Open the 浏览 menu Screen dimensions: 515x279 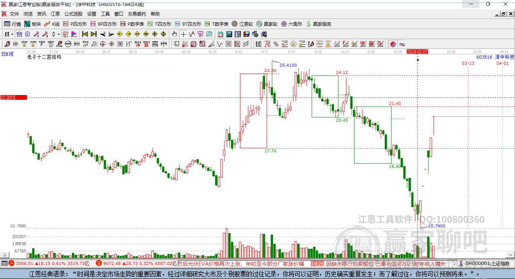[x=28, y=14]
